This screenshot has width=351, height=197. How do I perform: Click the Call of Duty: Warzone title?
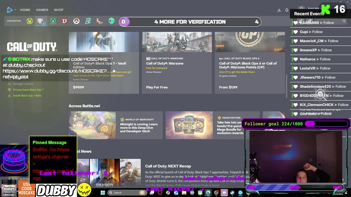pyautogui.click(x=165, y=63)
